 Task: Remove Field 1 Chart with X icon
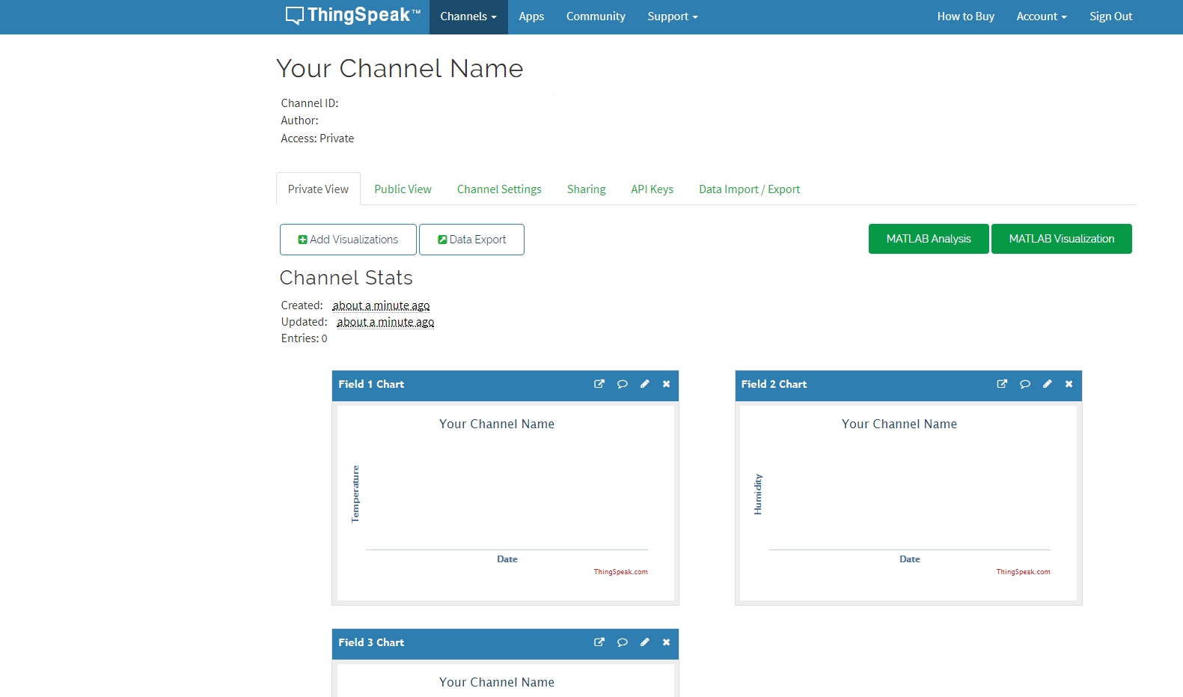(666, 384)
